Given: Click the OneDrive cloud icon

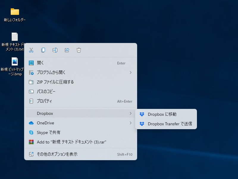Looking at the screenshot, I should coord(31,123).
